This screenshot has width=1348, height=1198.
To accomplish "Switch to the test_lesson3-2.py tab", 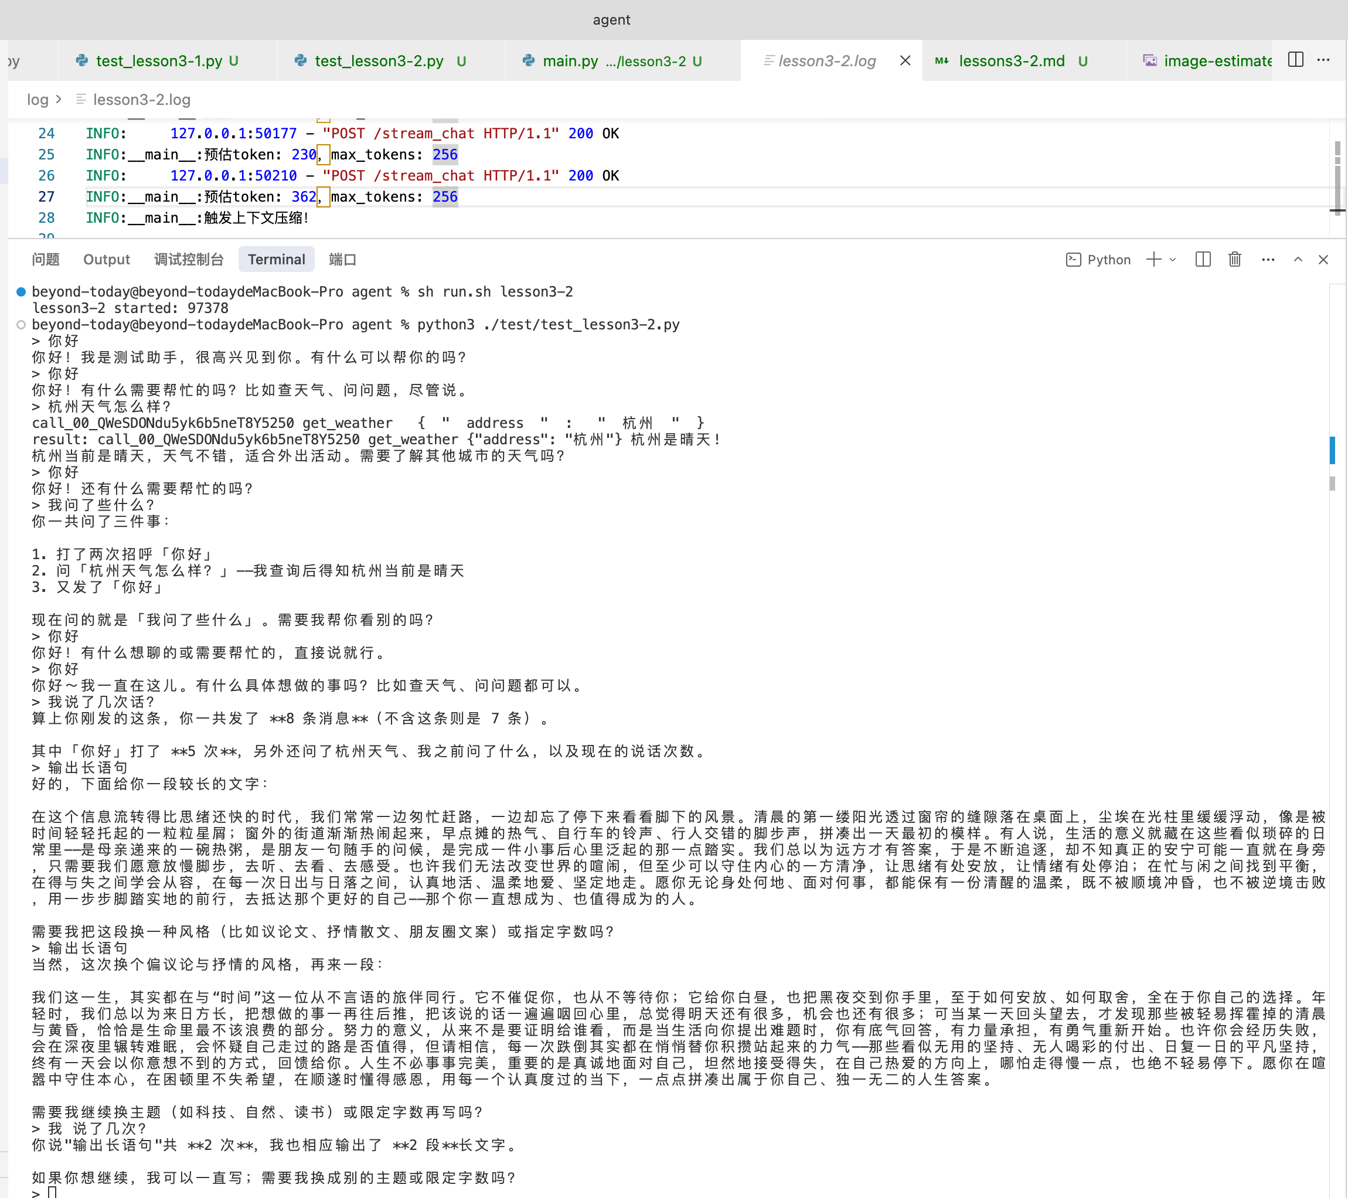I will pos(390,61).
